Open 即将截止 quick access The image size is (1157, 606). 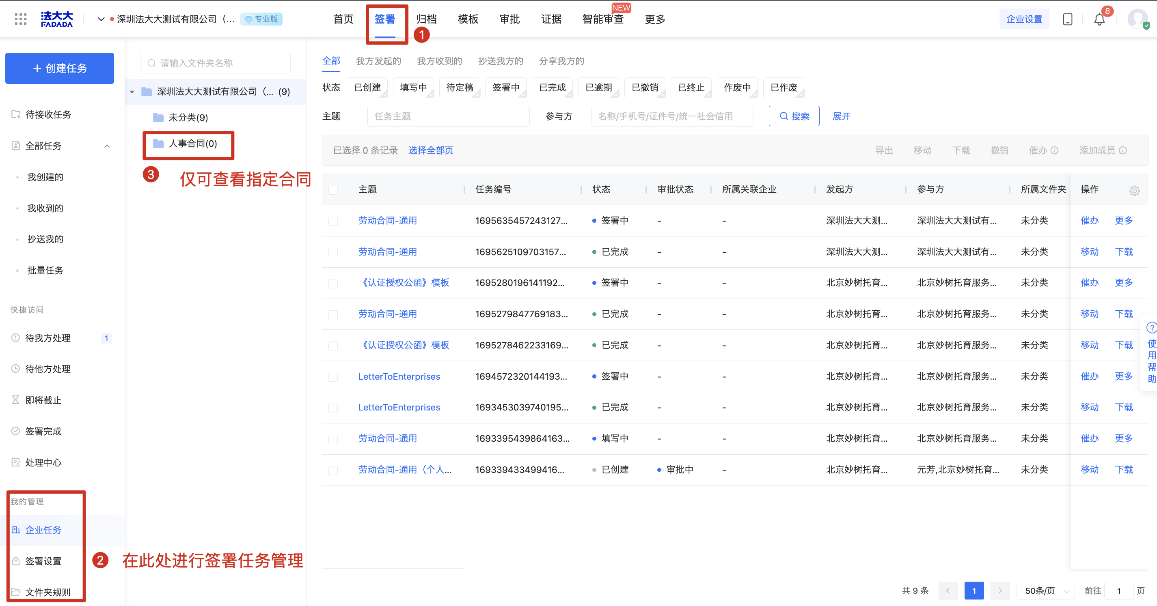[43, 400]
